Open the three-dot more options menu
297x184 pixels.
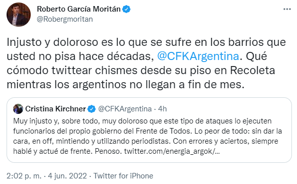(287, 9)
